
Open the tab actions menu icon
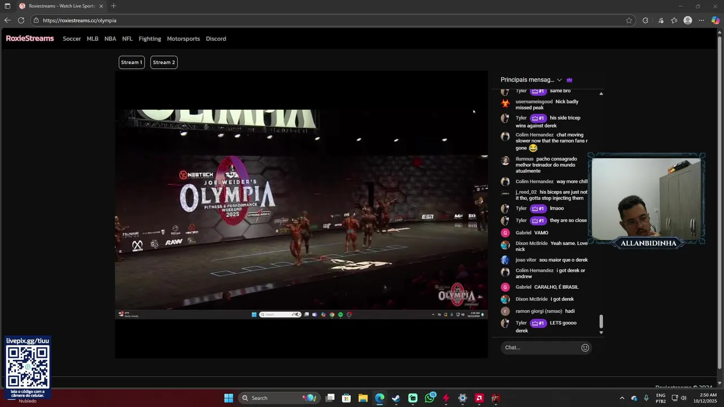pyautogui.click(x=7, y=6)
